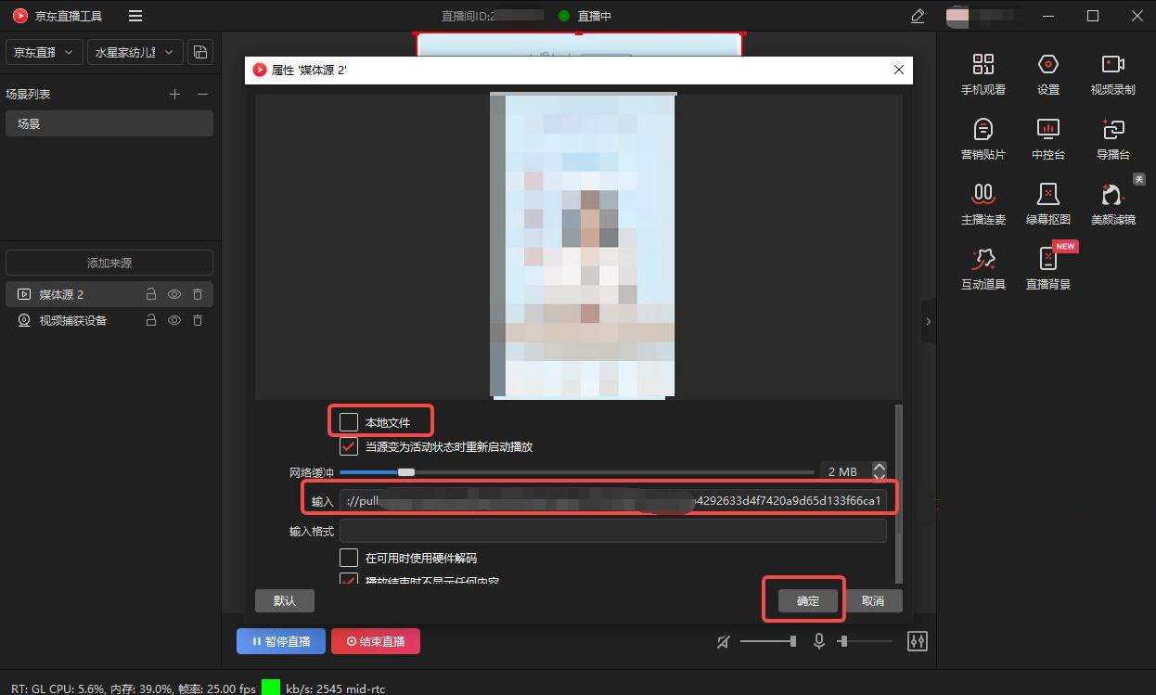Open 设置 settings in right panel

(1048, 74)
